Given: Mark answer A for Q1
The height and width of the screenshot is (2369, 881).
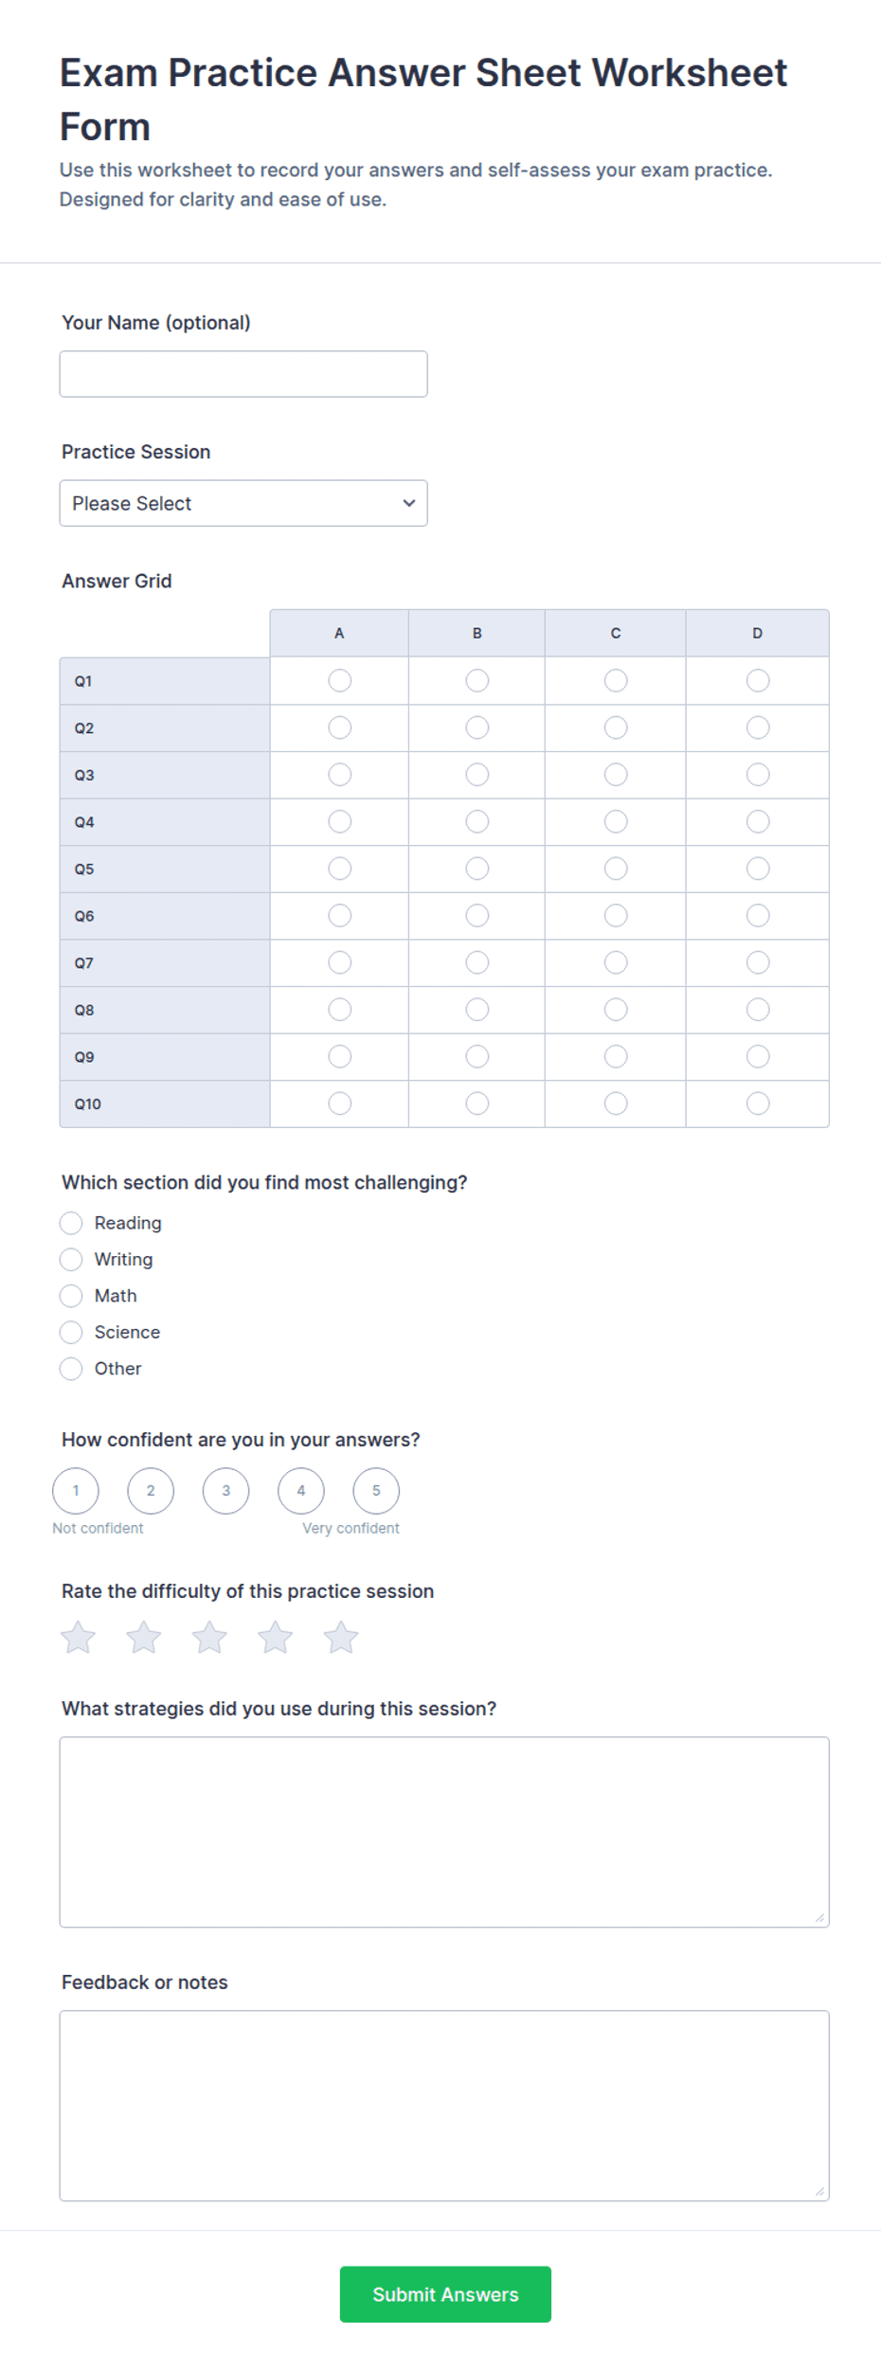Looking at the screenshot, I should (340, 681).
